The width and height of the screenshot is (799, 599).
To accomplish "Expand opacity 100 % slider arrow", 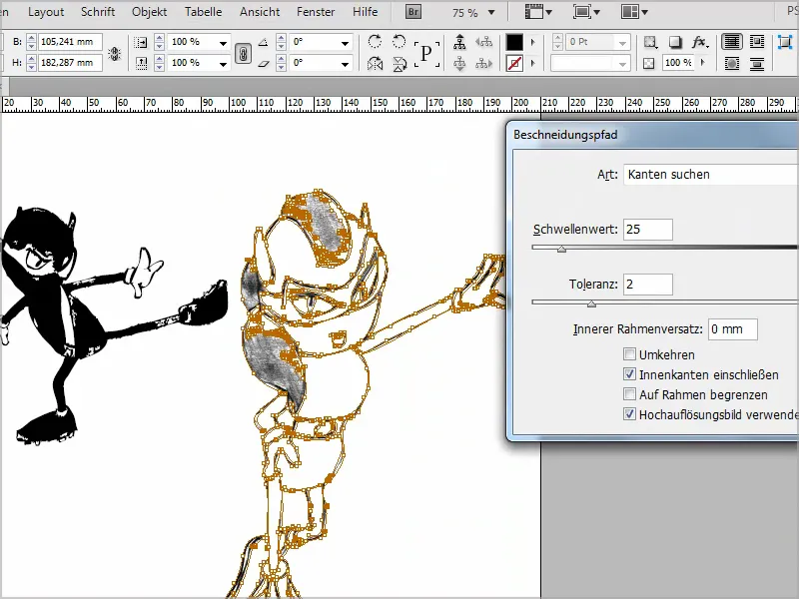I will pyautogui.click(x=704, y=62).
